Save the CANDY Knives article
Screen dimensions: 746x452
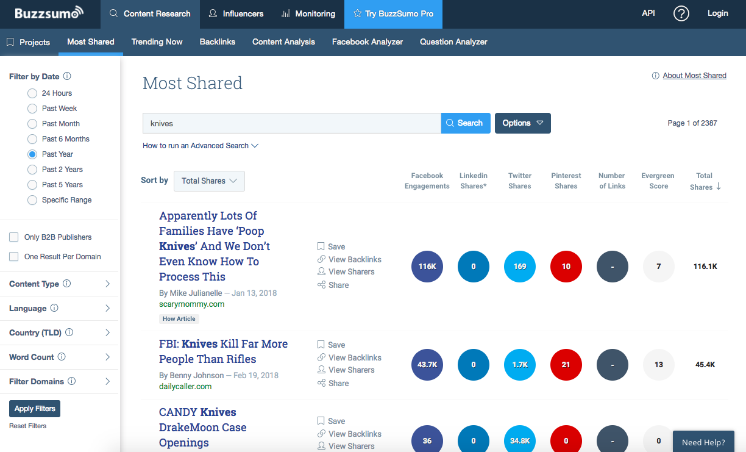click(x=331, y=421)
